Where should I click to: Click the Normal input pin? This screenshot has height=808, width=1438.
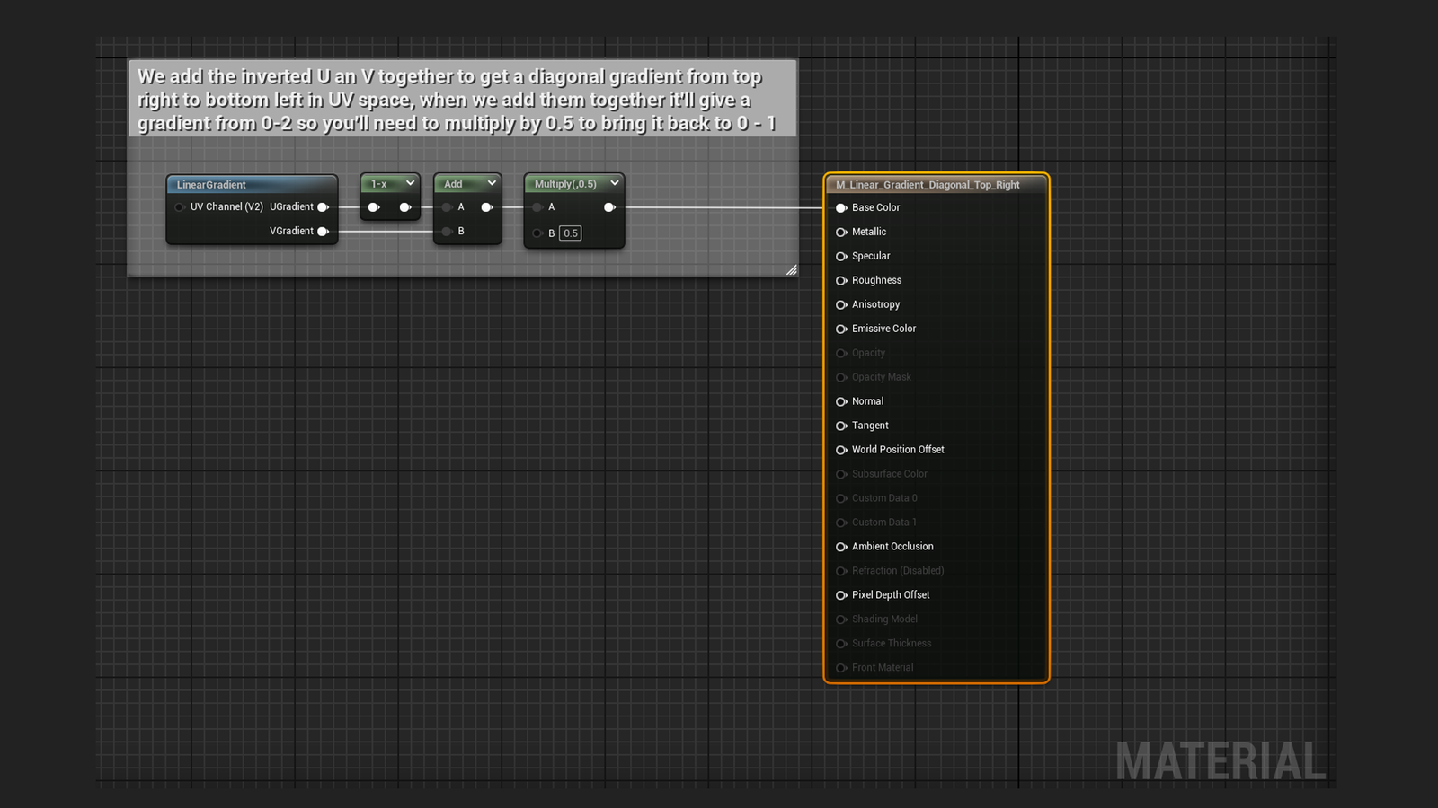841,401
